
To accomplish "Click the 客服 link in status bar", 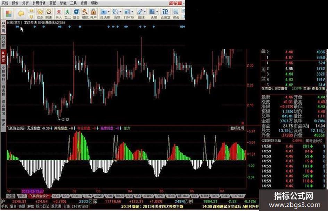I will pos(22,206).
